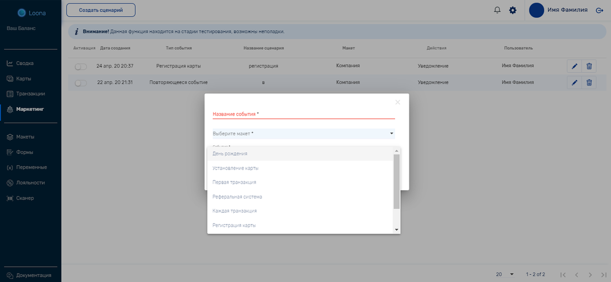The image size is (611, 282).
Task: Select Регистрация карты option in list
Action: [x=300, y=225]
